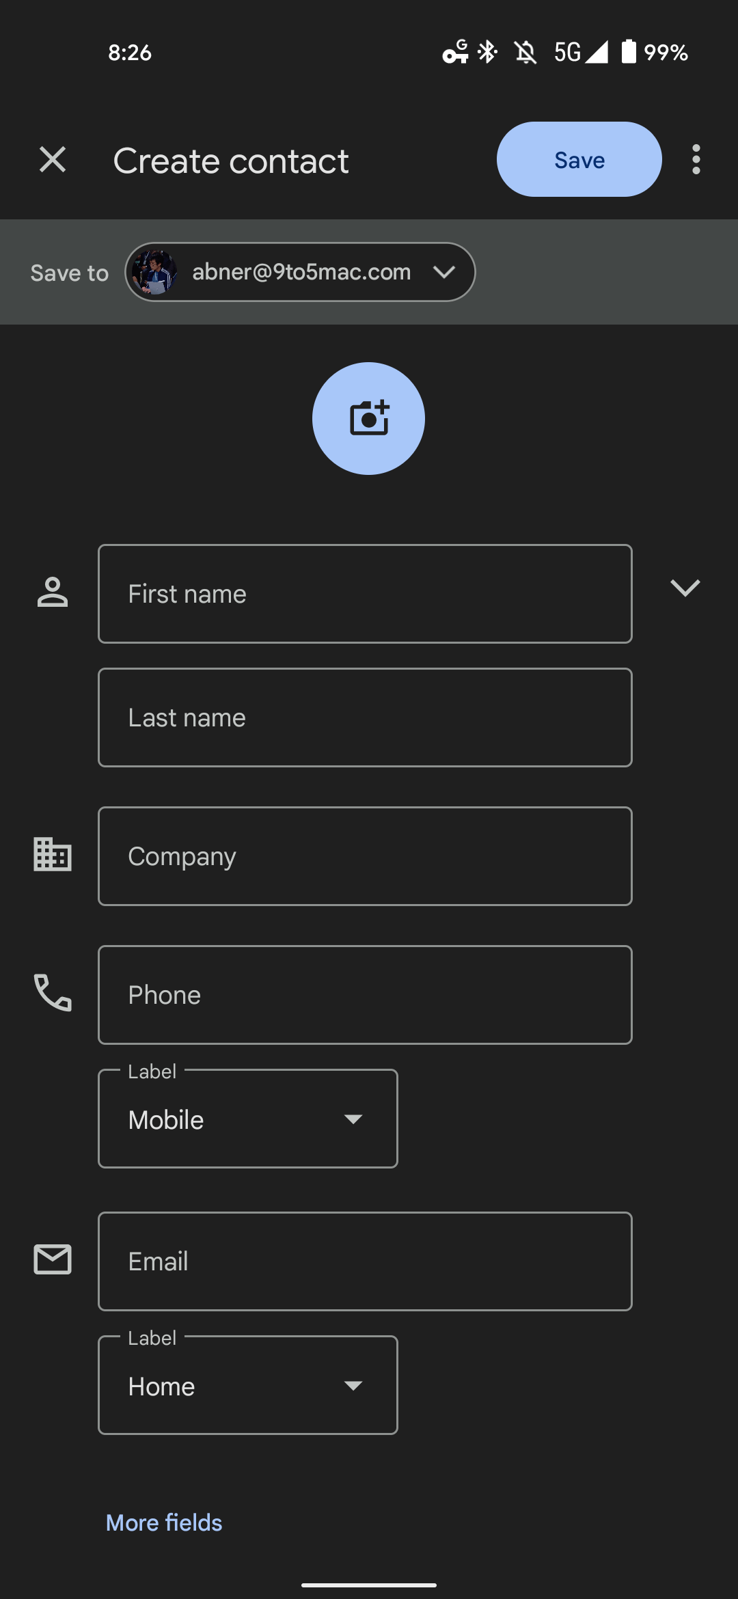The width and height of the screenshot is (738, 1599).
Task: Select the Phone input field
Action: 365,995
